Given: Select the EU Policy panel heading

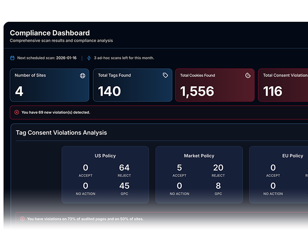Looking at the screenshot, I should (293, 156).
